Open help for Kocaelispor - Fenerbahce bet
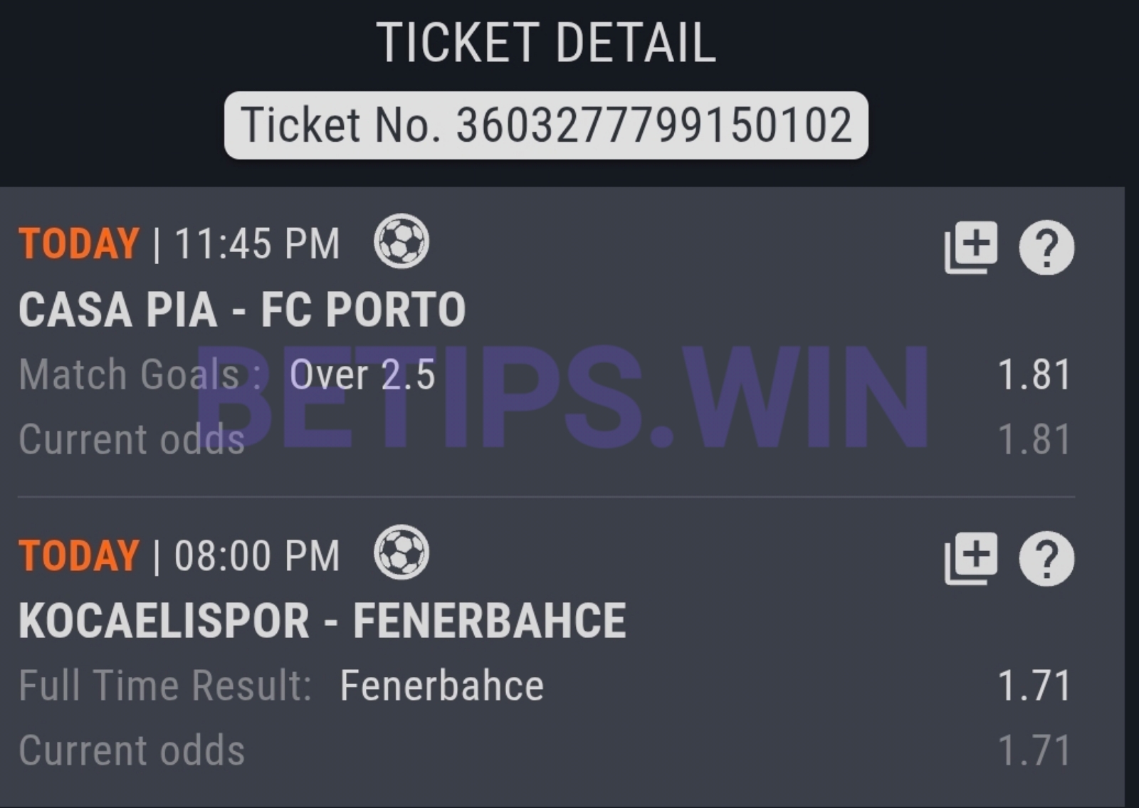This screenshot has height=808, width=1139. [x=1046, y=559]
